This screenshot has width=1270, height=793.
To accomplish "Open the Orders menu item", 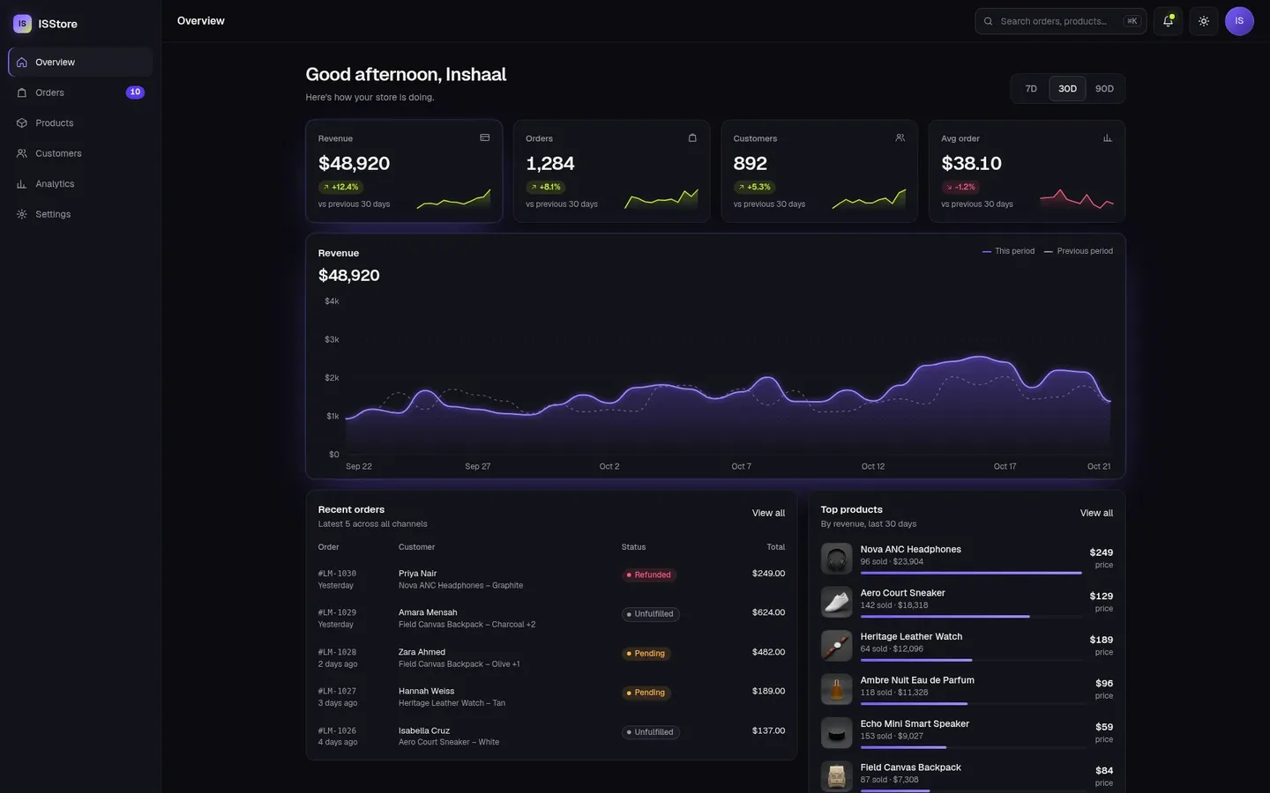I will pyautogui.click(x=80, y=93).
